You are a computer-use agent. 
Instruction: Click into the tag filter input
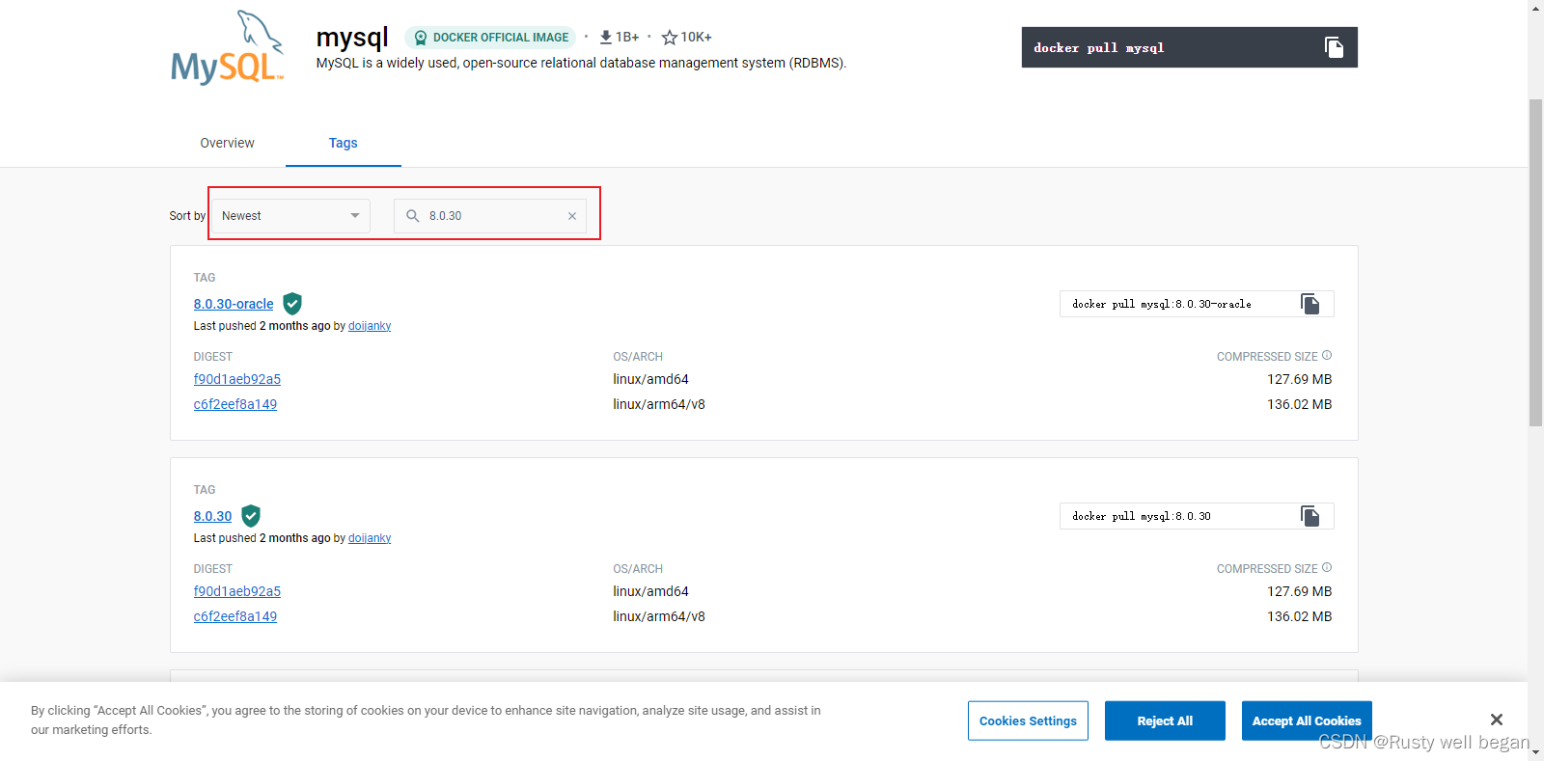pyautogui.click(x=492, y=216)
